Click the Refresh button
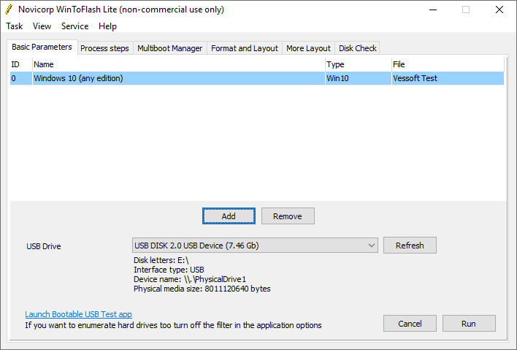Screen dimensions: 517x350 410,246
